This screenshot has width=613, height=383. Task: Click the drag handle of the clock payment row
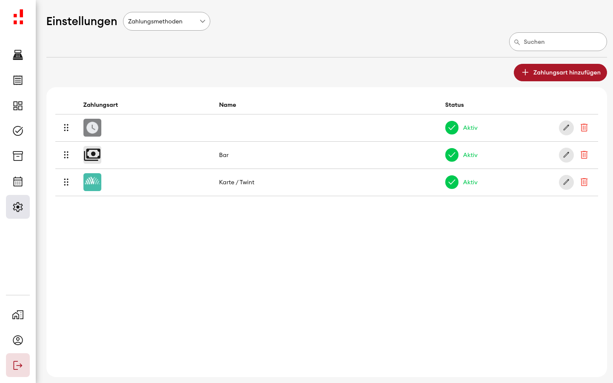coord(66,128)
